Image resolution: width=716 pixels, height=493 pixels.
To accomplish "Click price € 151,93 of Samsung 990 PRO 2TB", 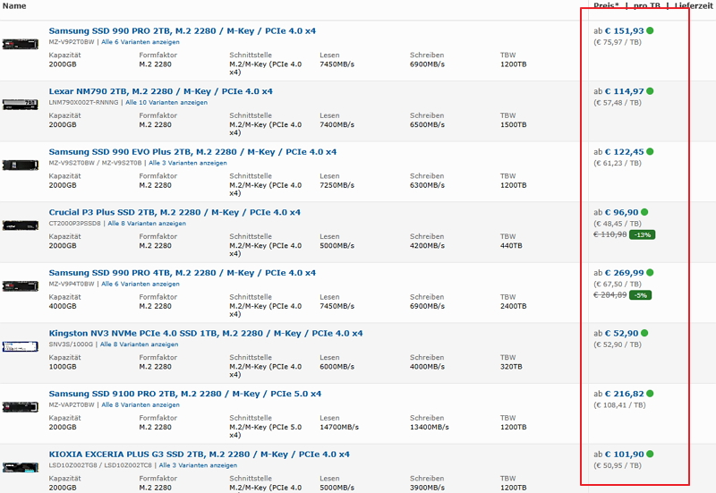I will click(x=624, y=31).
